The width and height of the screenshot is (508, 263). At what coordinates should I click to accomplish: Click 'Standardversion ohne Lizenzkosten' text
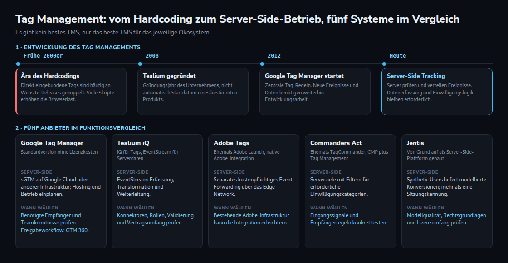point(59,152)
